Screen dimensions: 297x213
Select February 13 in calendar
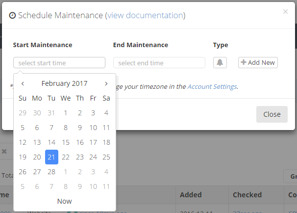[x=37, y=142]
